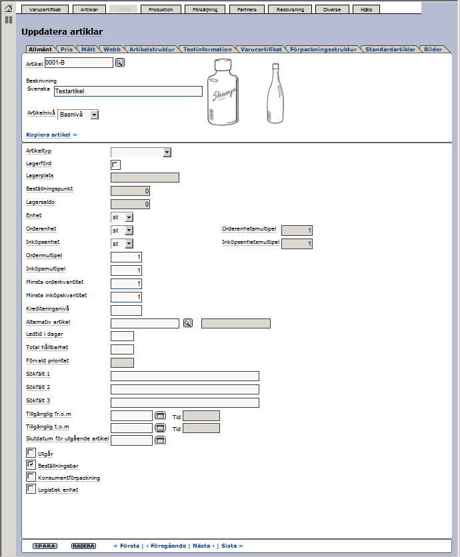Image resolution: width=460 pixels, height=557 pixels.
Task: Tick the Konsumentförpackning checkbox
Action: pos(31,477)
